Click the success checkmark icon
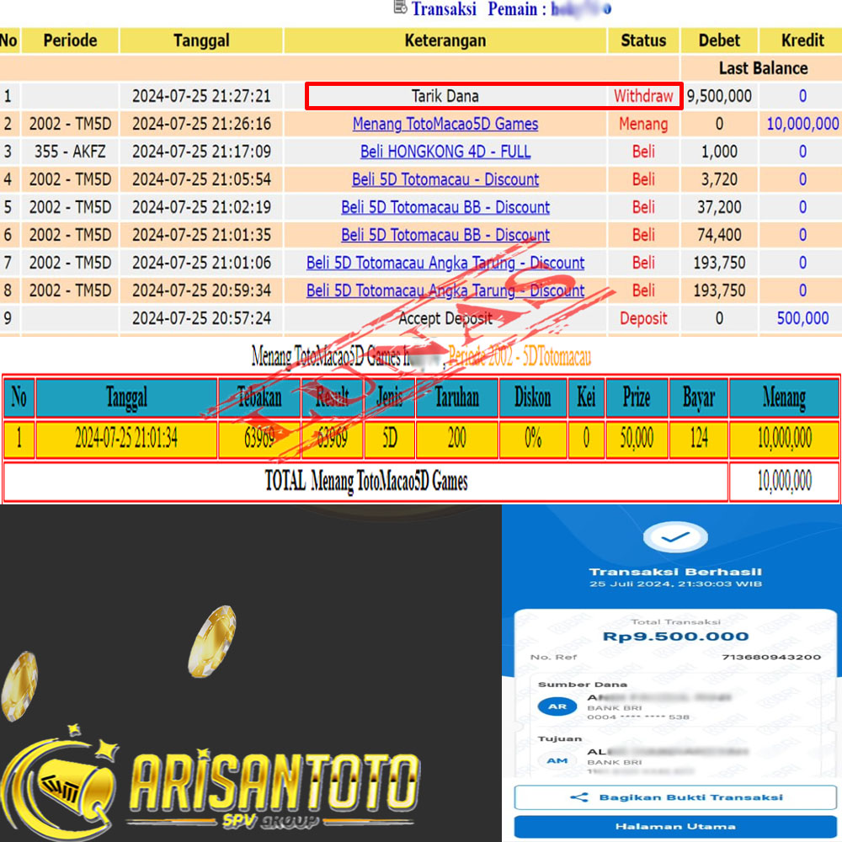This screenshot has width=842, height=842. (x=675, y=537)
